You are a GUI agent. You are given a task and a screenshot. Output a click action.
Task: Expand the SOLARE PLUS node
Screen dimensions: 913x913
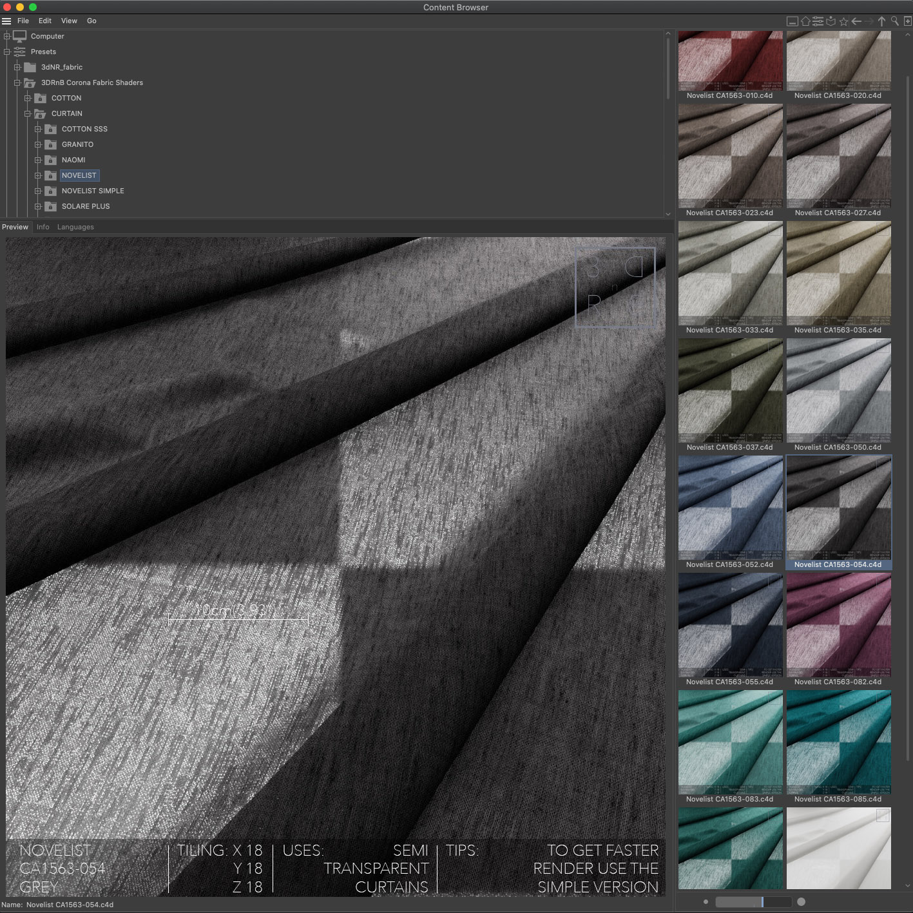[x=38, y=207]
